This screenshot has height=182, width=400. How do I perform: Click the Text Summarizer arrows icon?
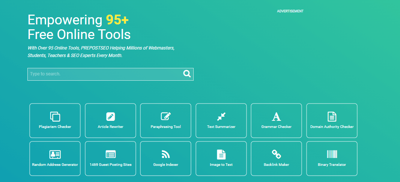point(221,116)
